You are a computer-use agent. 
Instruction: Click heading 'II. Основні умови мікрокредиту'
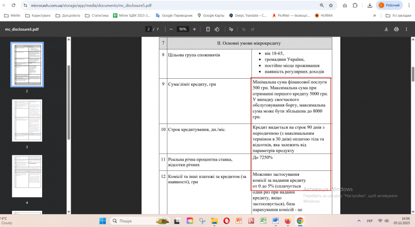(249, 43)
